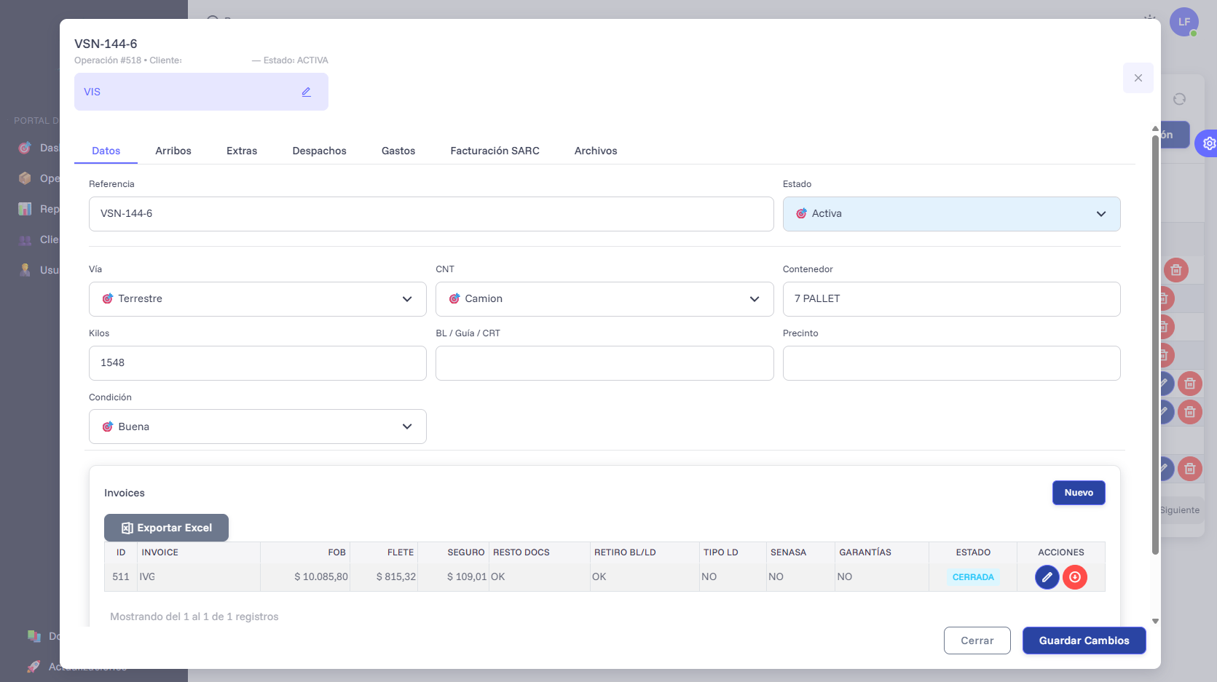
Task: Click the box icon beside 'Ope' in the sidebar
Action: [x=25, y=178]
